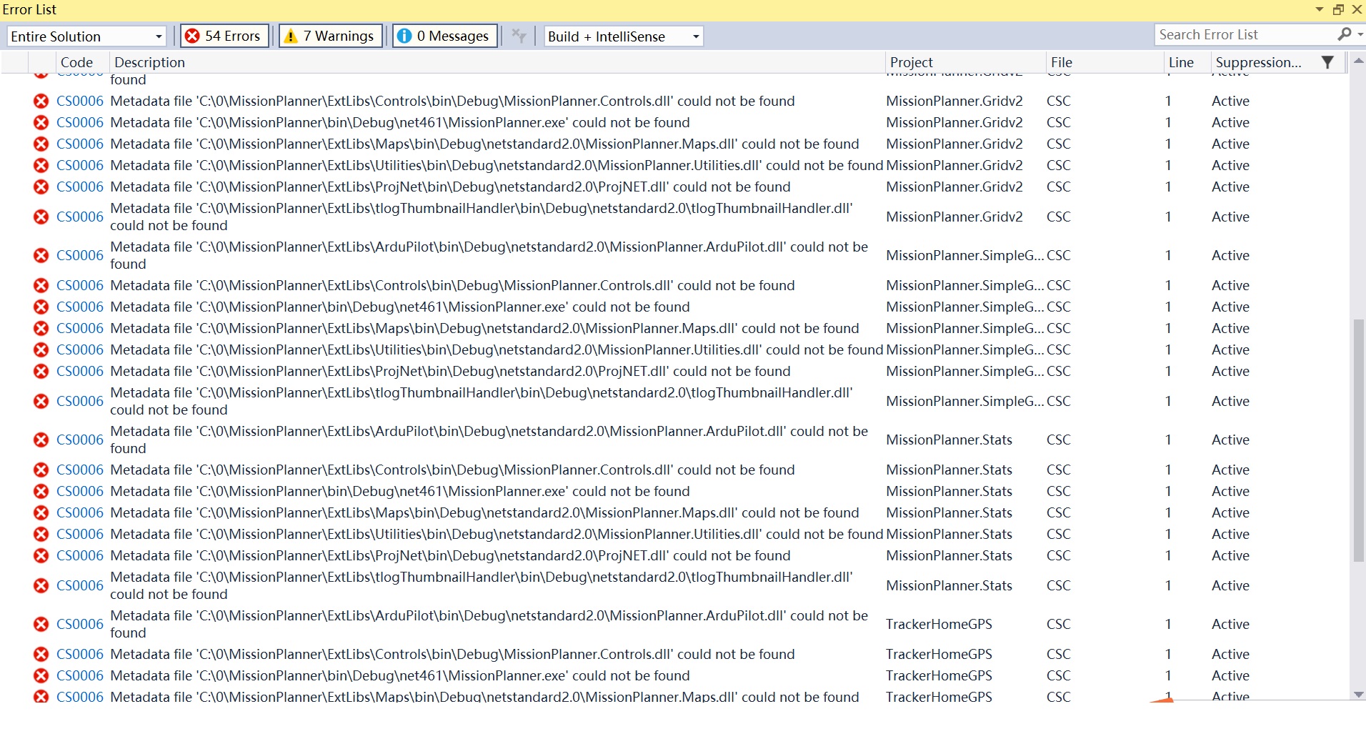Image resolution: width=1366 pixels, height=749 pixels.
Task: Click error icon of SimpleG Controls.dll row
Action: 41,285
